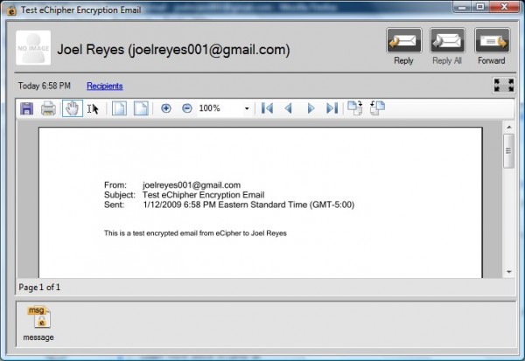The width and height of the screenshot is (525, 361).
Task: Zoom in with the plus icon
Action: (x=166, y=108)
